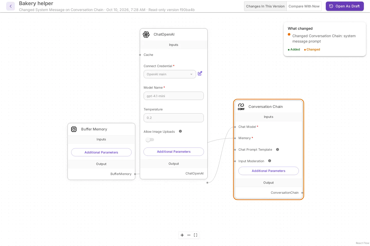This screenshot has width=370, height=246.
Task: Click the Input Moderation input handle
Action: pos(235,161)
